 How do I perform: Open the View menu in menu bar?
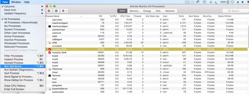[x=5, y=2]
